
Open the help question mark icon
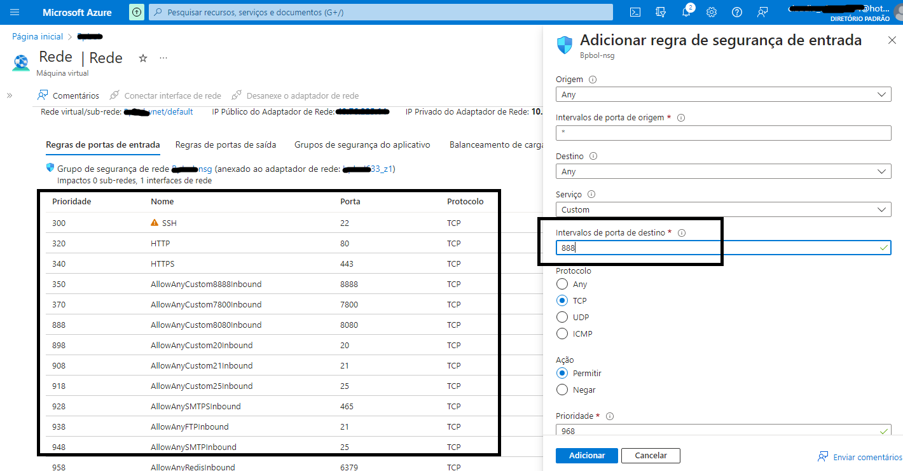point(737,12)
